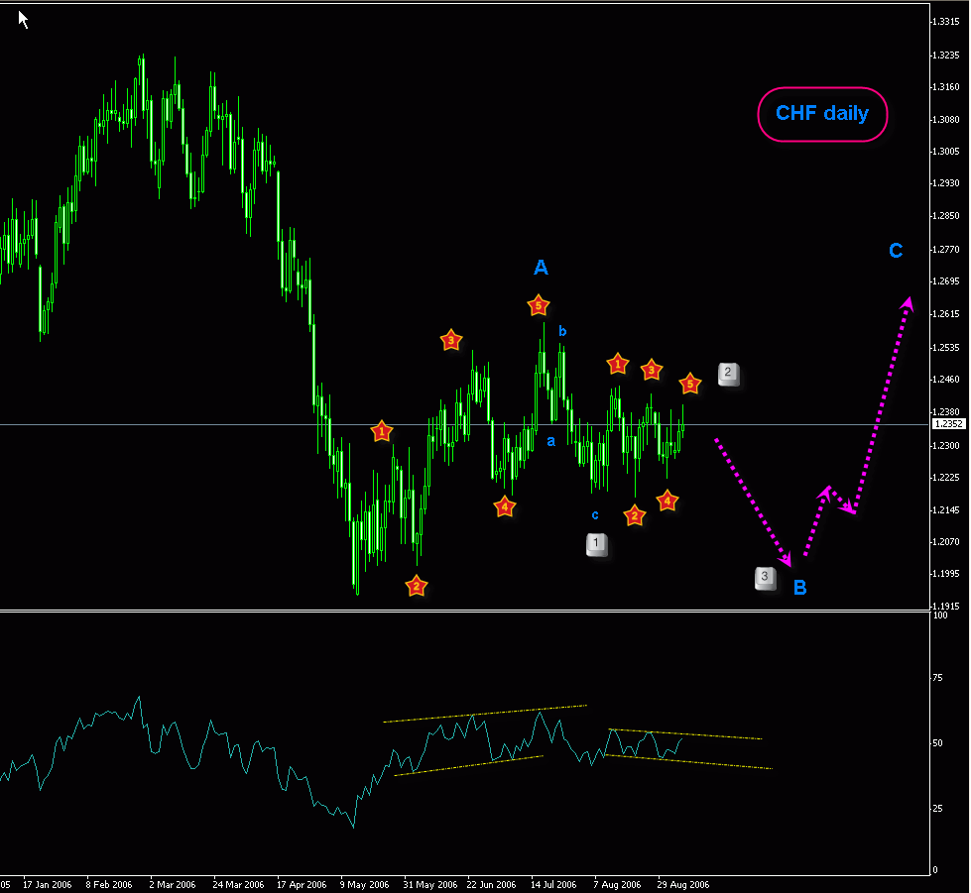971x893 pixels.
Task: Click the '17 Jan 2006' date label
Action: [x=47, y=884]
